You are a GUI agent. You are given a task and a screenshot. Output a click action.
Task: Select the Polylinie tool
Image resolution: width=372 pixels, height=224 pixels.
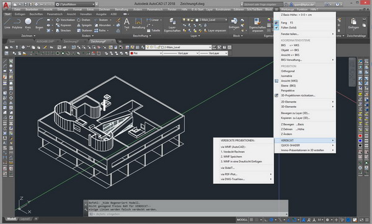pyautogui.click(x=17, y=24)
